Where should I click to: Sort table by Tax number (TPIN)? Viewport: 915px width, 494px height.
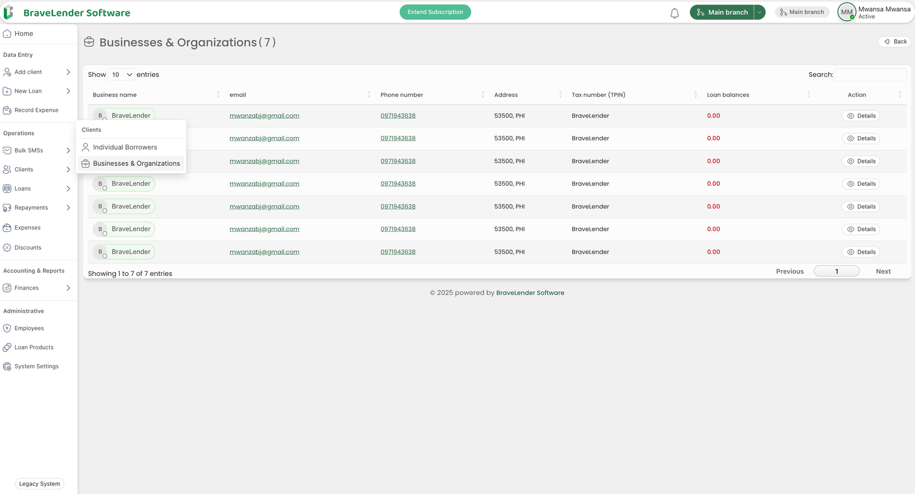click(x=695, y=95)
